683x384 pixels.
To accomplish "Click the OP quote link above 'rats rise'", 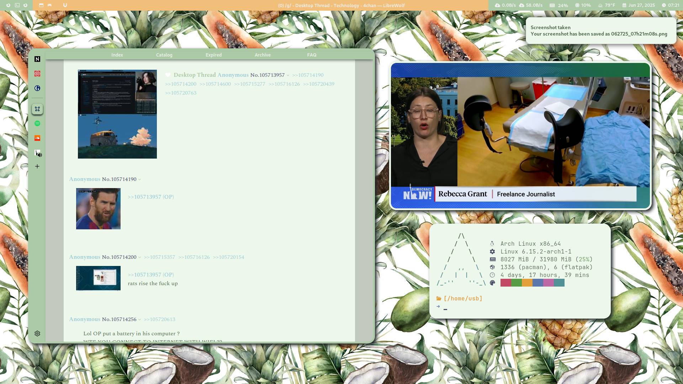I will [151, 274].
